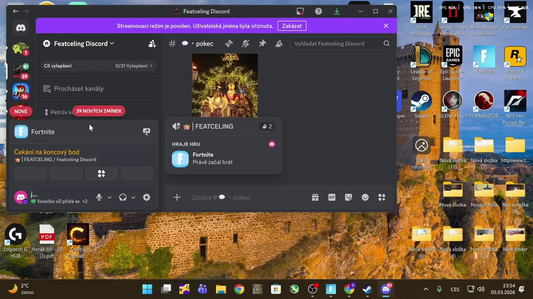Open the inbox icon in title bar

click(x=300, y=11)
